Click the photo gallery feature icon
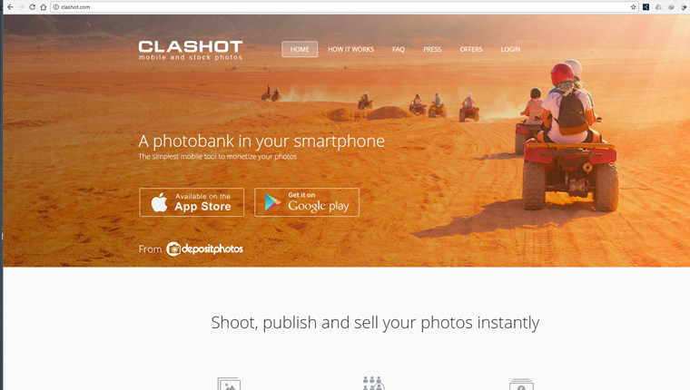690x390 pixels. (229, 384)
